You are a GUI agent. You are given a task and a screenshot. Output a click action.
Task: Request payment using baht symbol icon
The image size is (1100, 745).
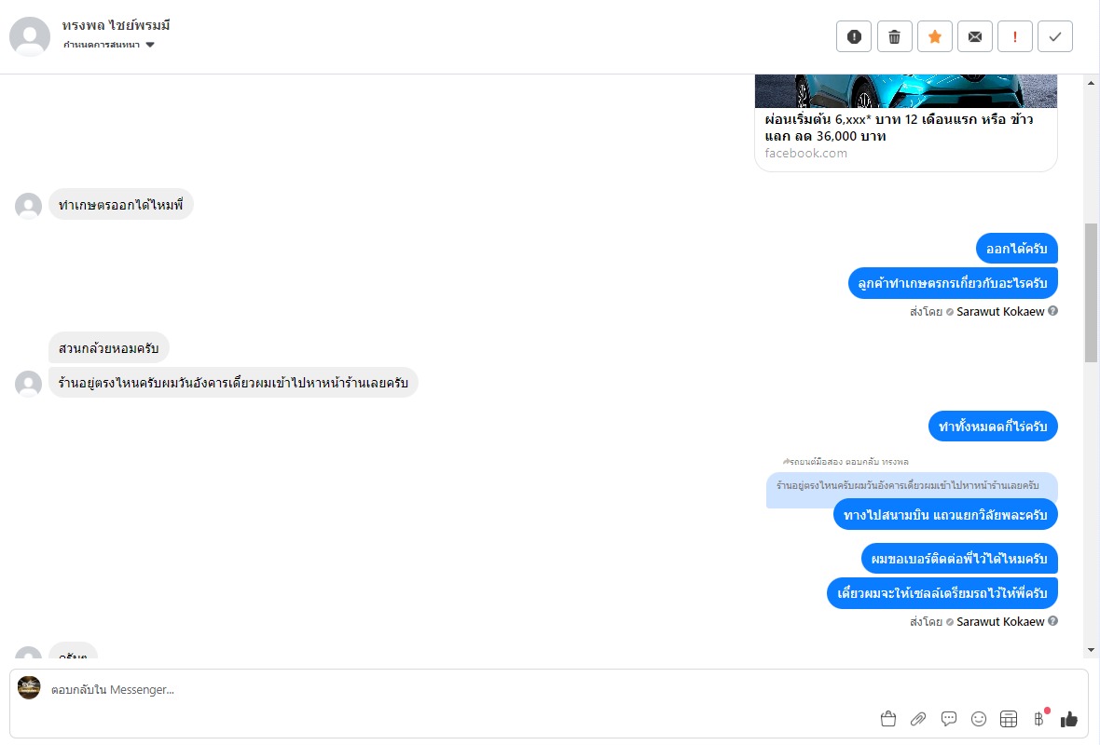[x=1039, y=718]
